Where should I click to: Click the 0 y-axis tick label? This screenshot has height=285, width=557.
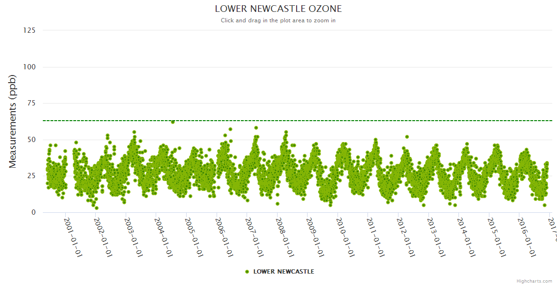tap(33, 212)
